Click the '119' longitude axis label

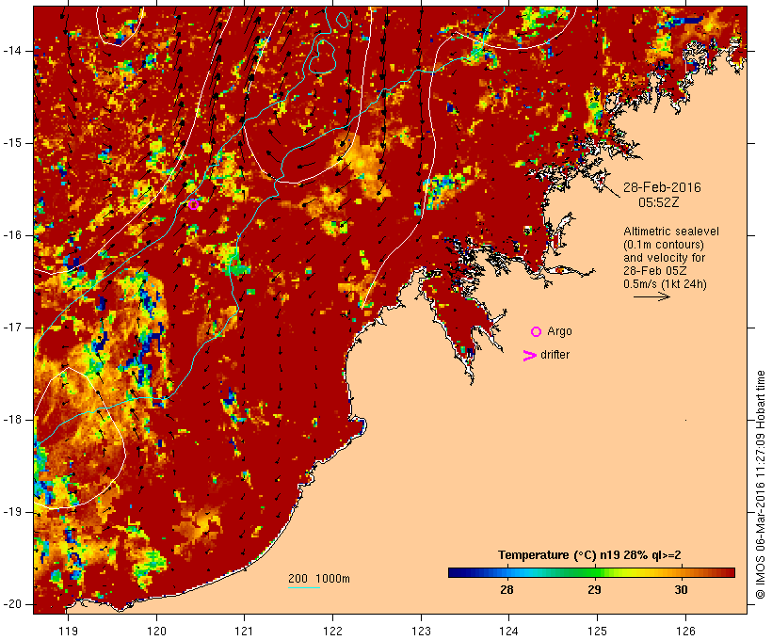coord(68,631)
